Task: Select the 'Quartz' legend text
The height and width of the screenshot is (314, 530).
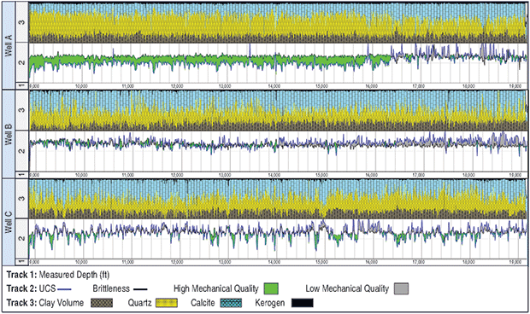Action: coord(139,303)
